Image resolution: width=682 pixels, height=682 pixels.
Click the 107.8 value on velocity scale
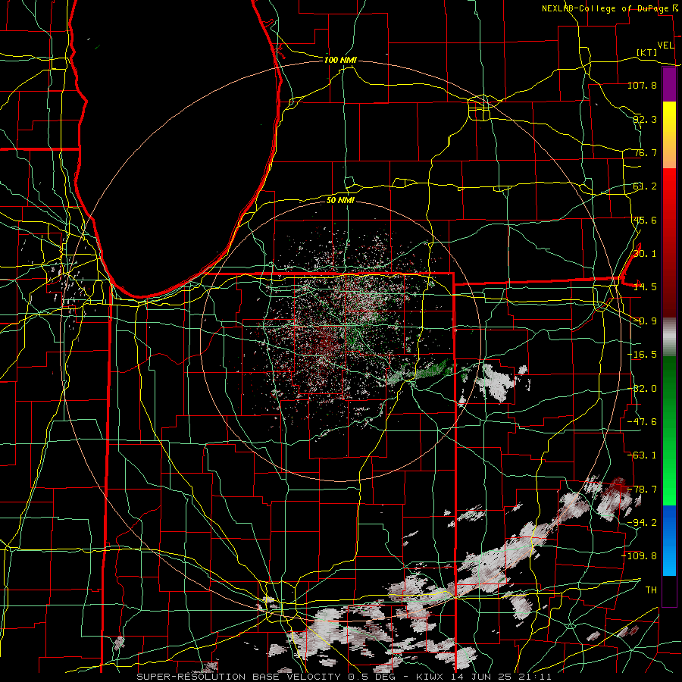642,85
